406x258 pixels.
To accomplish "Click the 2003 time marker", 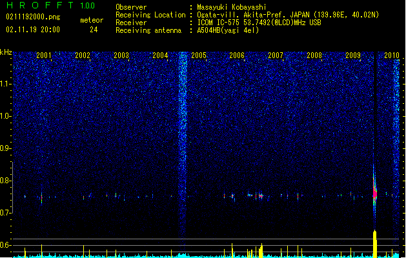I will pyautogui.click(x=121, y=55).
